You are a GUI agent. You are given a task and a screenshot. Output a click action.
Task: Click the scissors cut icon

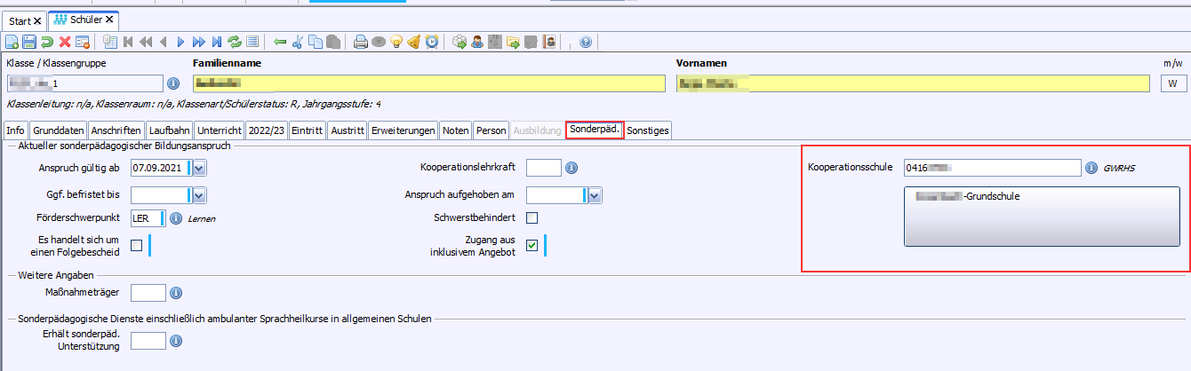click(x=298, y=42)
